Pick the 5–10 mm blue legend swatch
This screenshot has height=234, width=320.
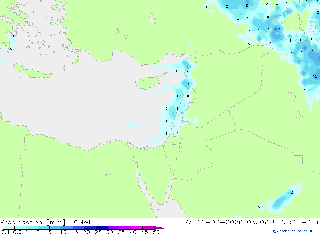click(55, 228)
